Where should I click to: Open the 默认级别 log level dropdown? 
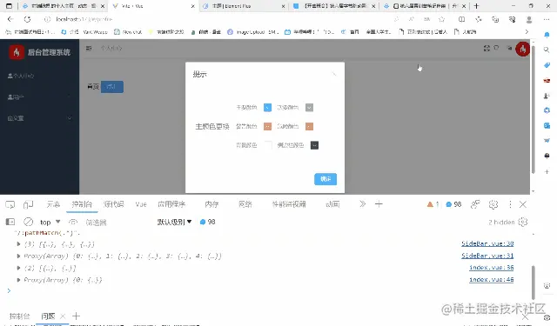[174, 222]
